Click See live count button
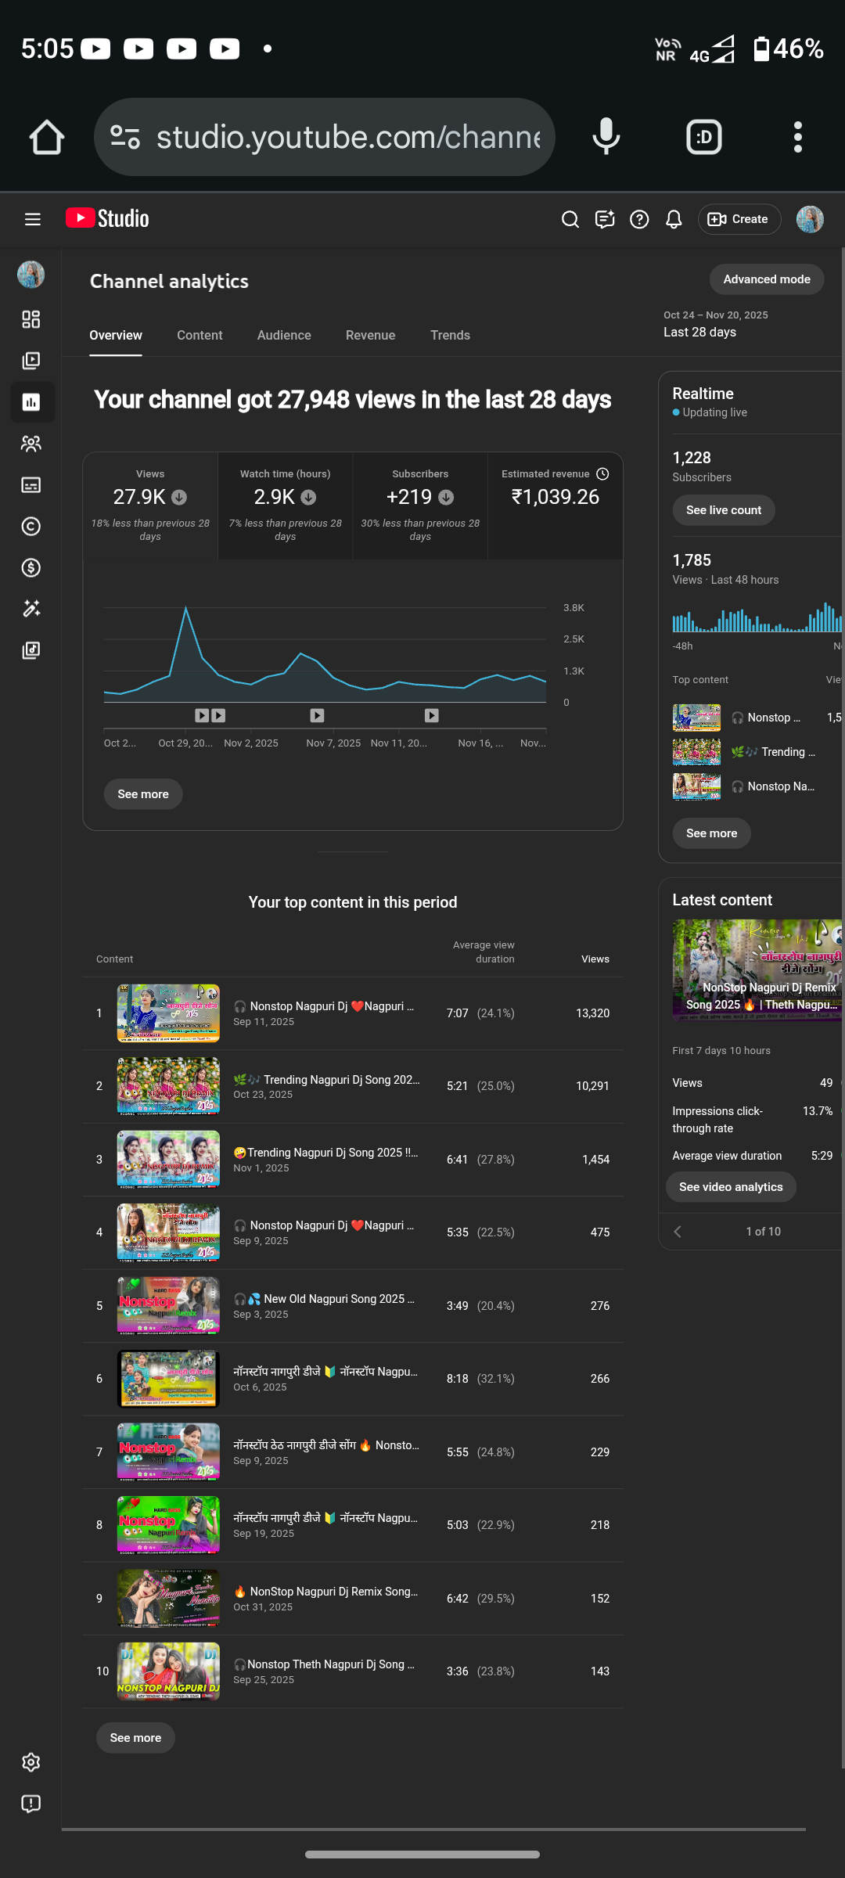 (x=723, y=510)
